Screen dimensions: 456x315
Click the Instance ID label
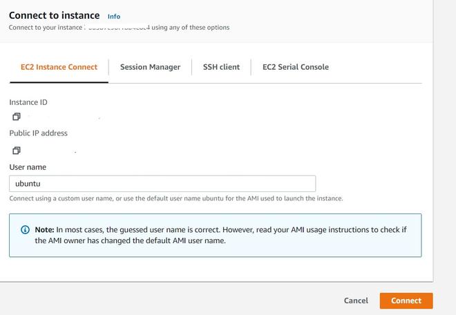28,102
